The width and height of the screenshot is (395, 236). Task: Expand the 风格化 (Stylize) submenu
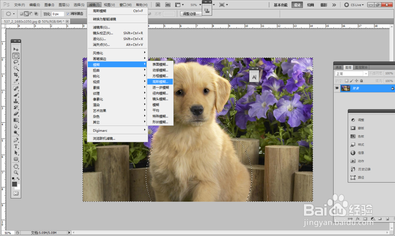coord(117,53)
